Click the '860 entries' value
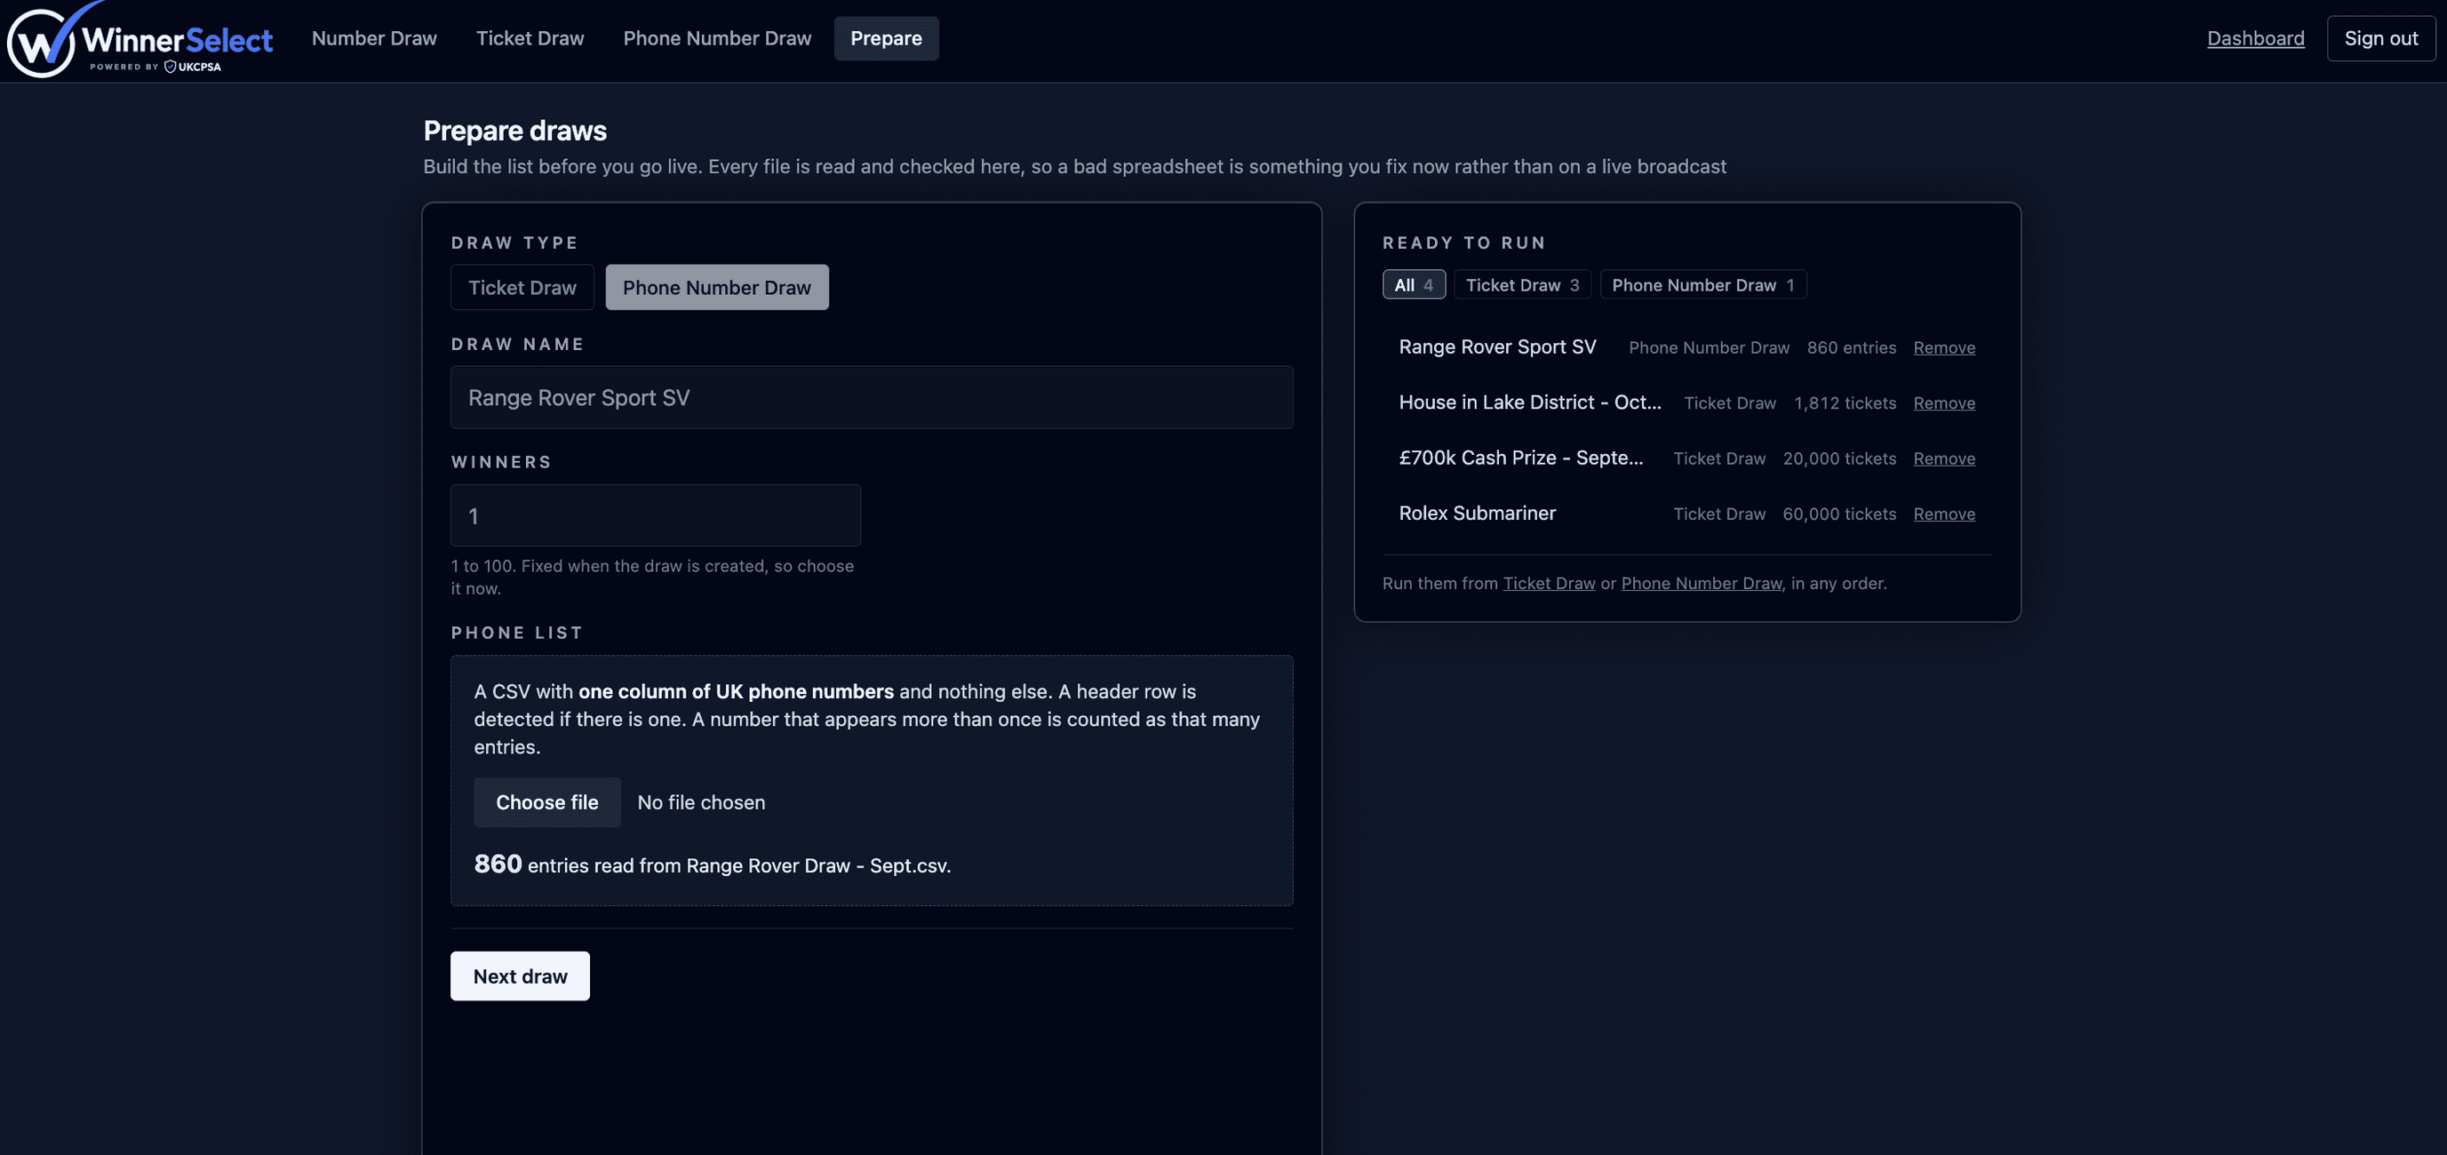2447x1155 pixels. 1851,347
